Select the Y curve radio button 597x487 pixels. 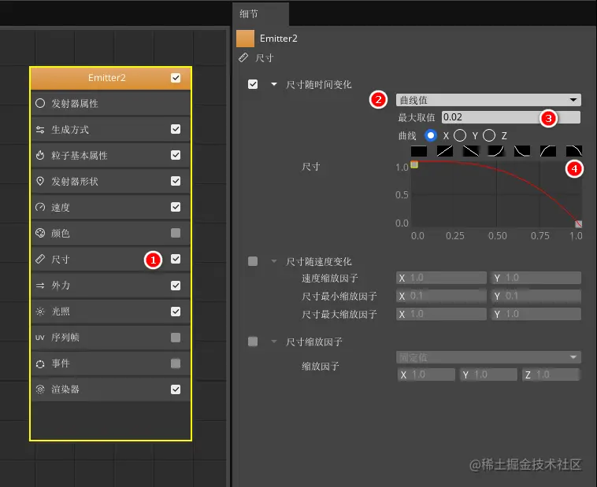point(460,135)
